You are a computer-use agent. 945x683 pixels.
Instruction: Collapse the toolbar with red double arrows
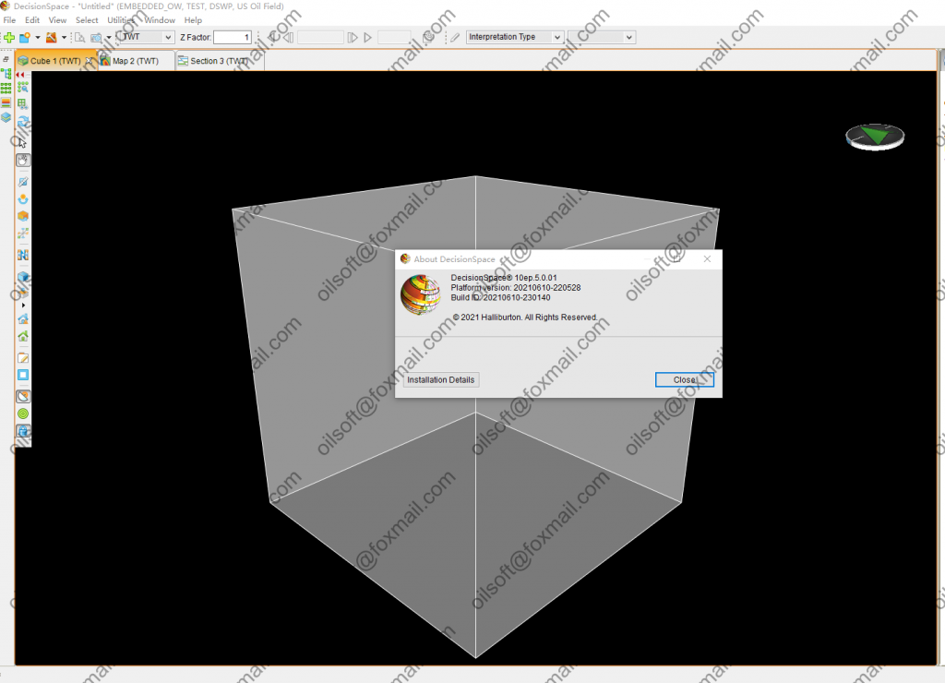(20, 75)
